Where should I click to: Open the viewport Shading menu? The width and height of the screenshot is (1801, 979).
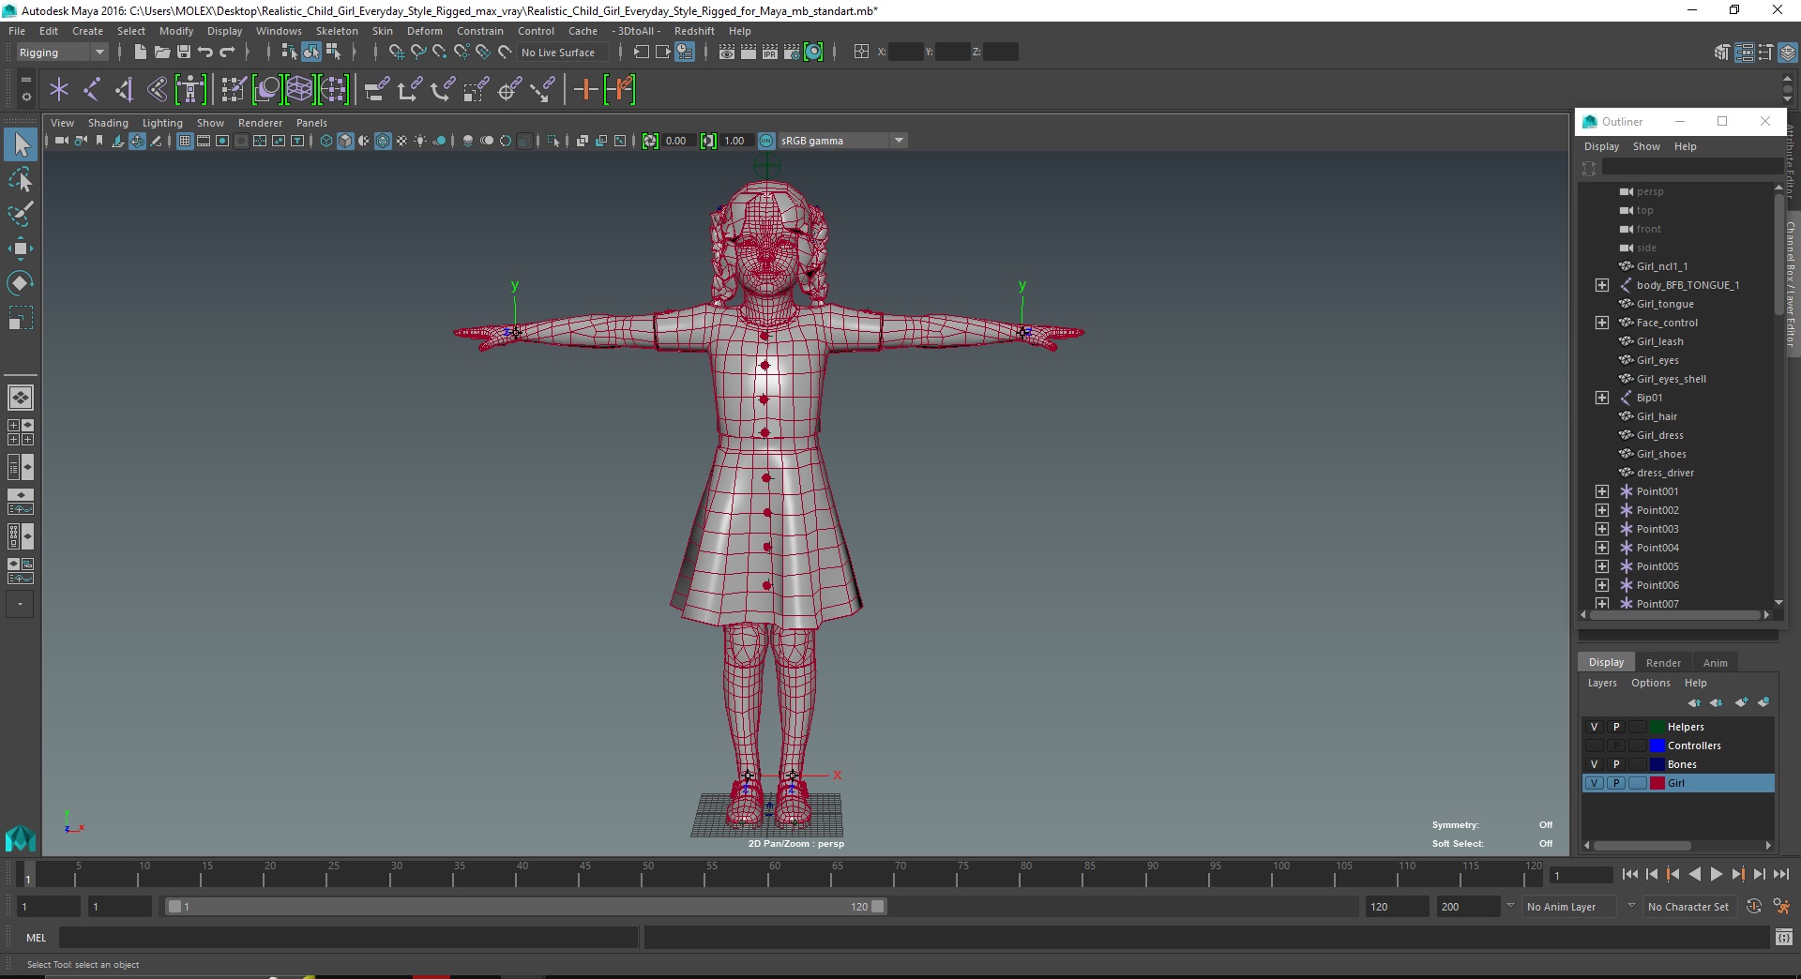pyautogui.click(x=108, y=123)
